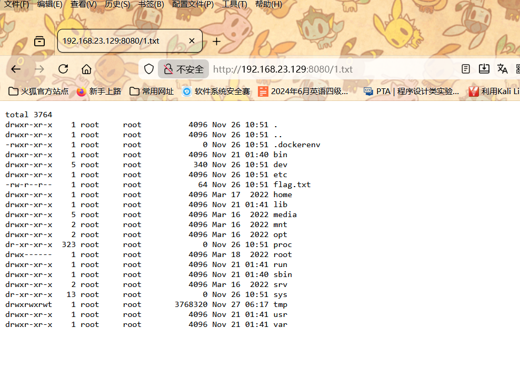The width and height of the screenshot is (520, 379).
Task: Click the forward navigation arrow
Action: tap(39, 69)
